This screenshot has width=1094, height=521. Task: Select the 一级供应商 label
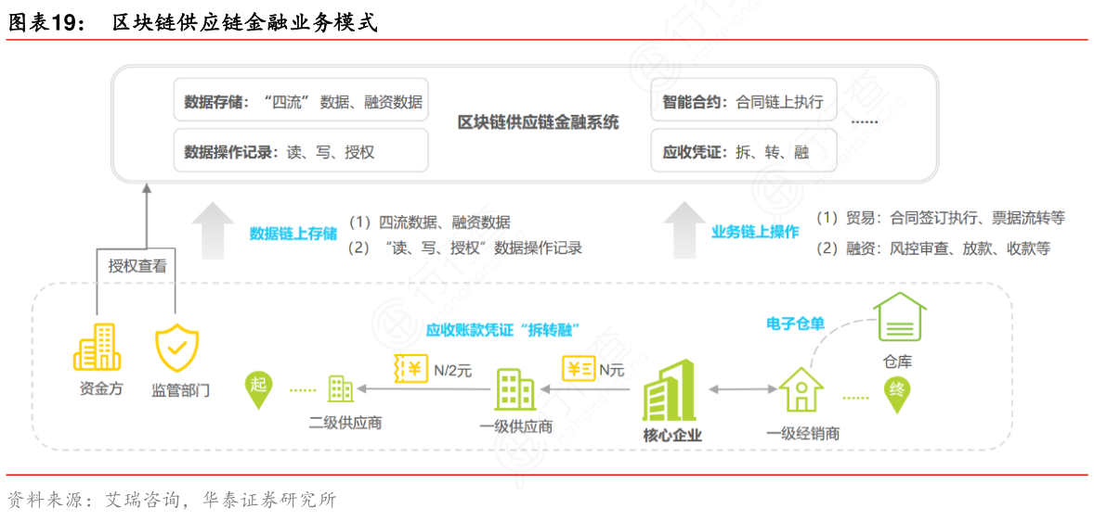pos(516,426)
